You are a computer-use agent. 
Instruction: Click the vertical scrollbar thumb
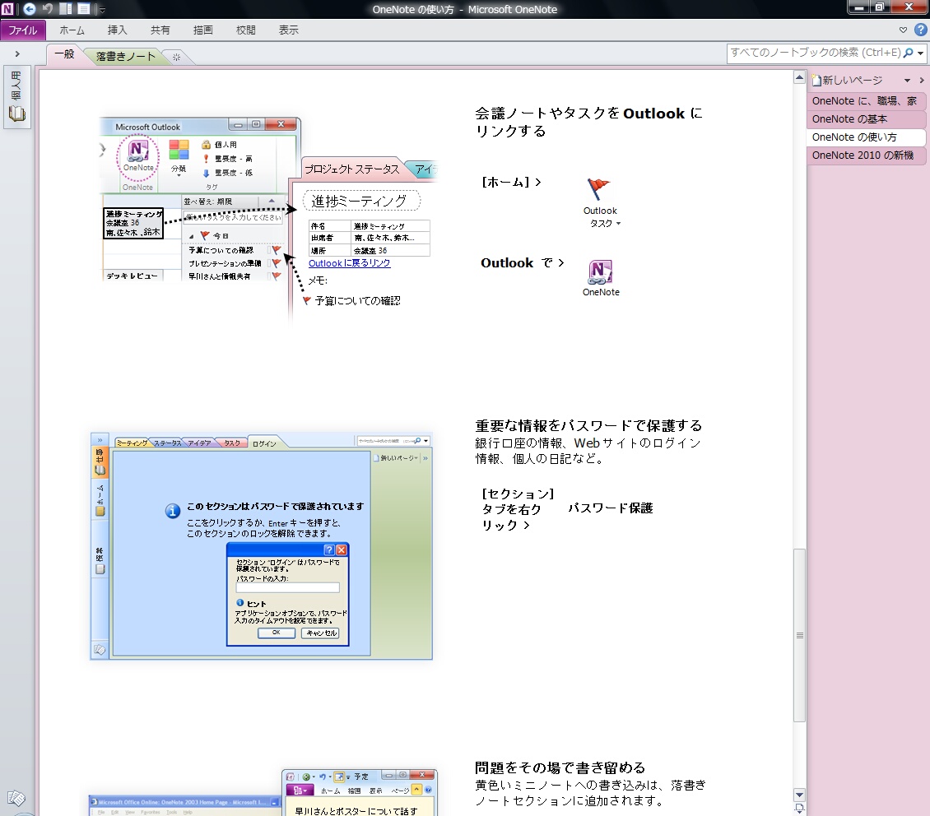click(799, 635)
